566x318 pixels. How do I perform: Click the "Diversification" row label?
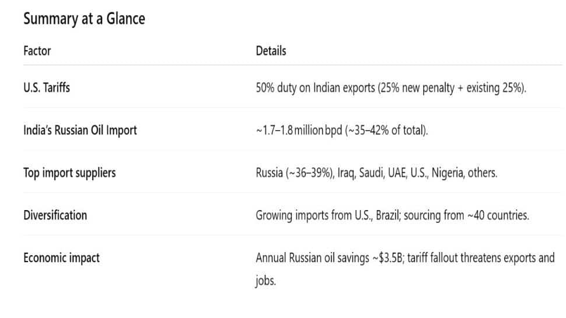pos(55,215)
